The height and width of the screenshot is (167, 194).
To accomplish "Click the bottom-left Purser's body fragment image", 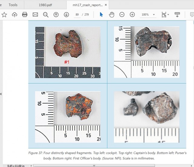I will (x=68, y=117).
